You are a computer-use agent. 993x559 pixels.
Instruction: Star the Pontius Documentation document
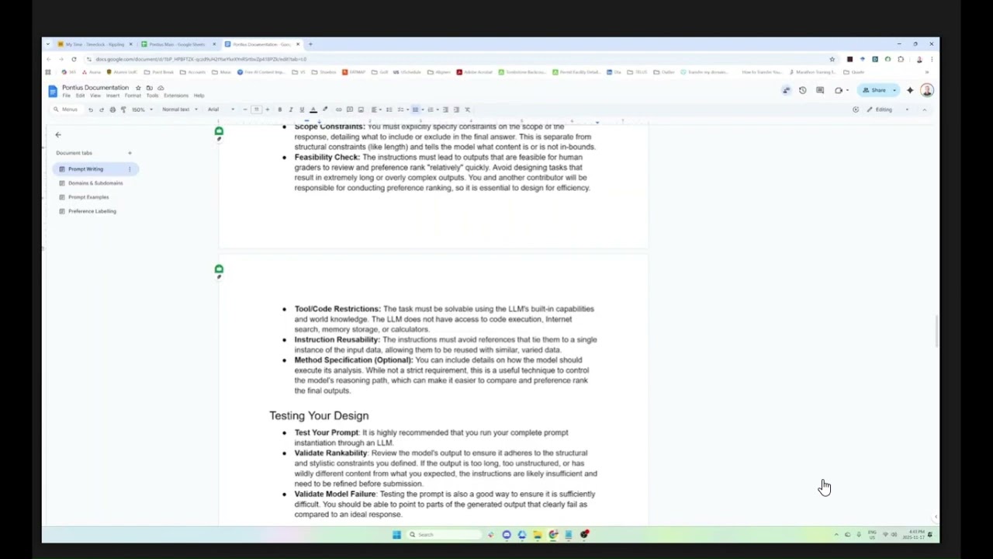[138, 88]
